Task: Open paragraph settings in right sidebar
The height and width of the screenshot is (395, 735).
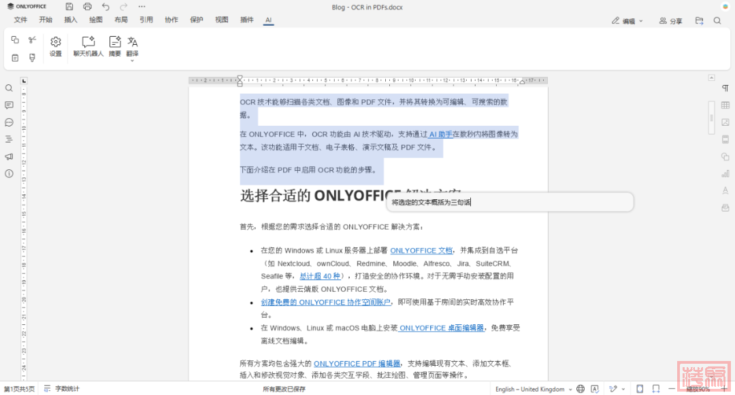Action: pyautogui.click(x=725, y=88)
